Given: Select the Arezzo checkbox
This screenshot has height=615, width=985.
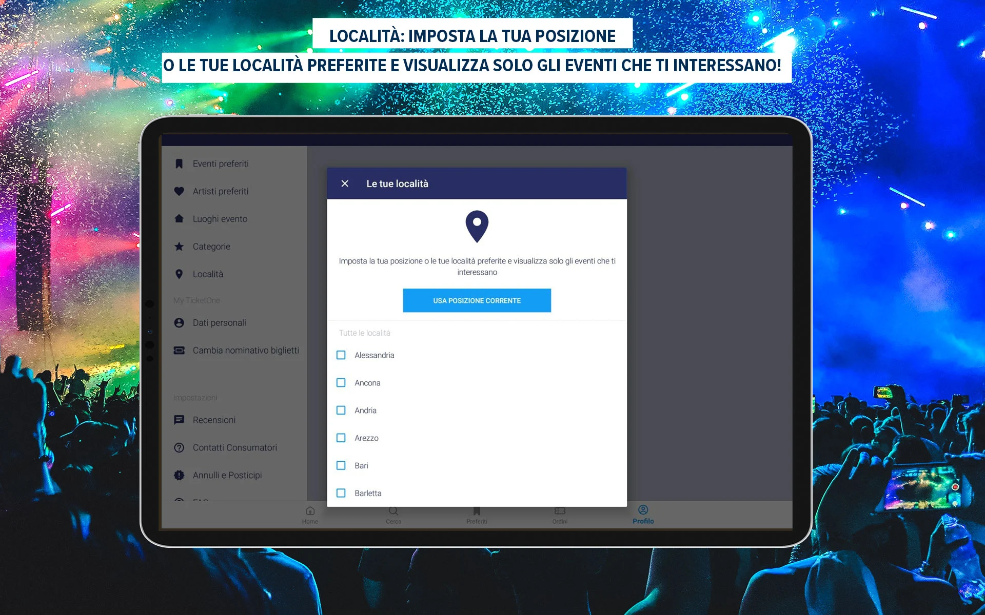Looking at the screenshot, I should pyautogui.click(x=341, y=438).
